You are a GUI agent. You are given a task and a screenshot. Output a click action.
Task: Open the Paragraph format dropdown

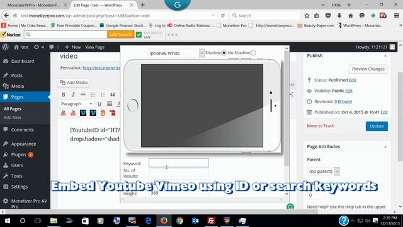coord(76,103)
